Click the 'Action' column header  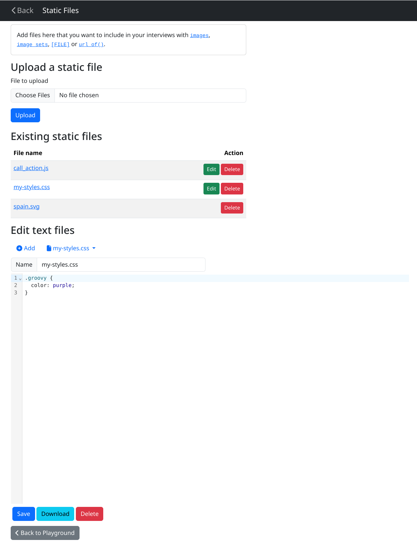click(x=234, y=153)
